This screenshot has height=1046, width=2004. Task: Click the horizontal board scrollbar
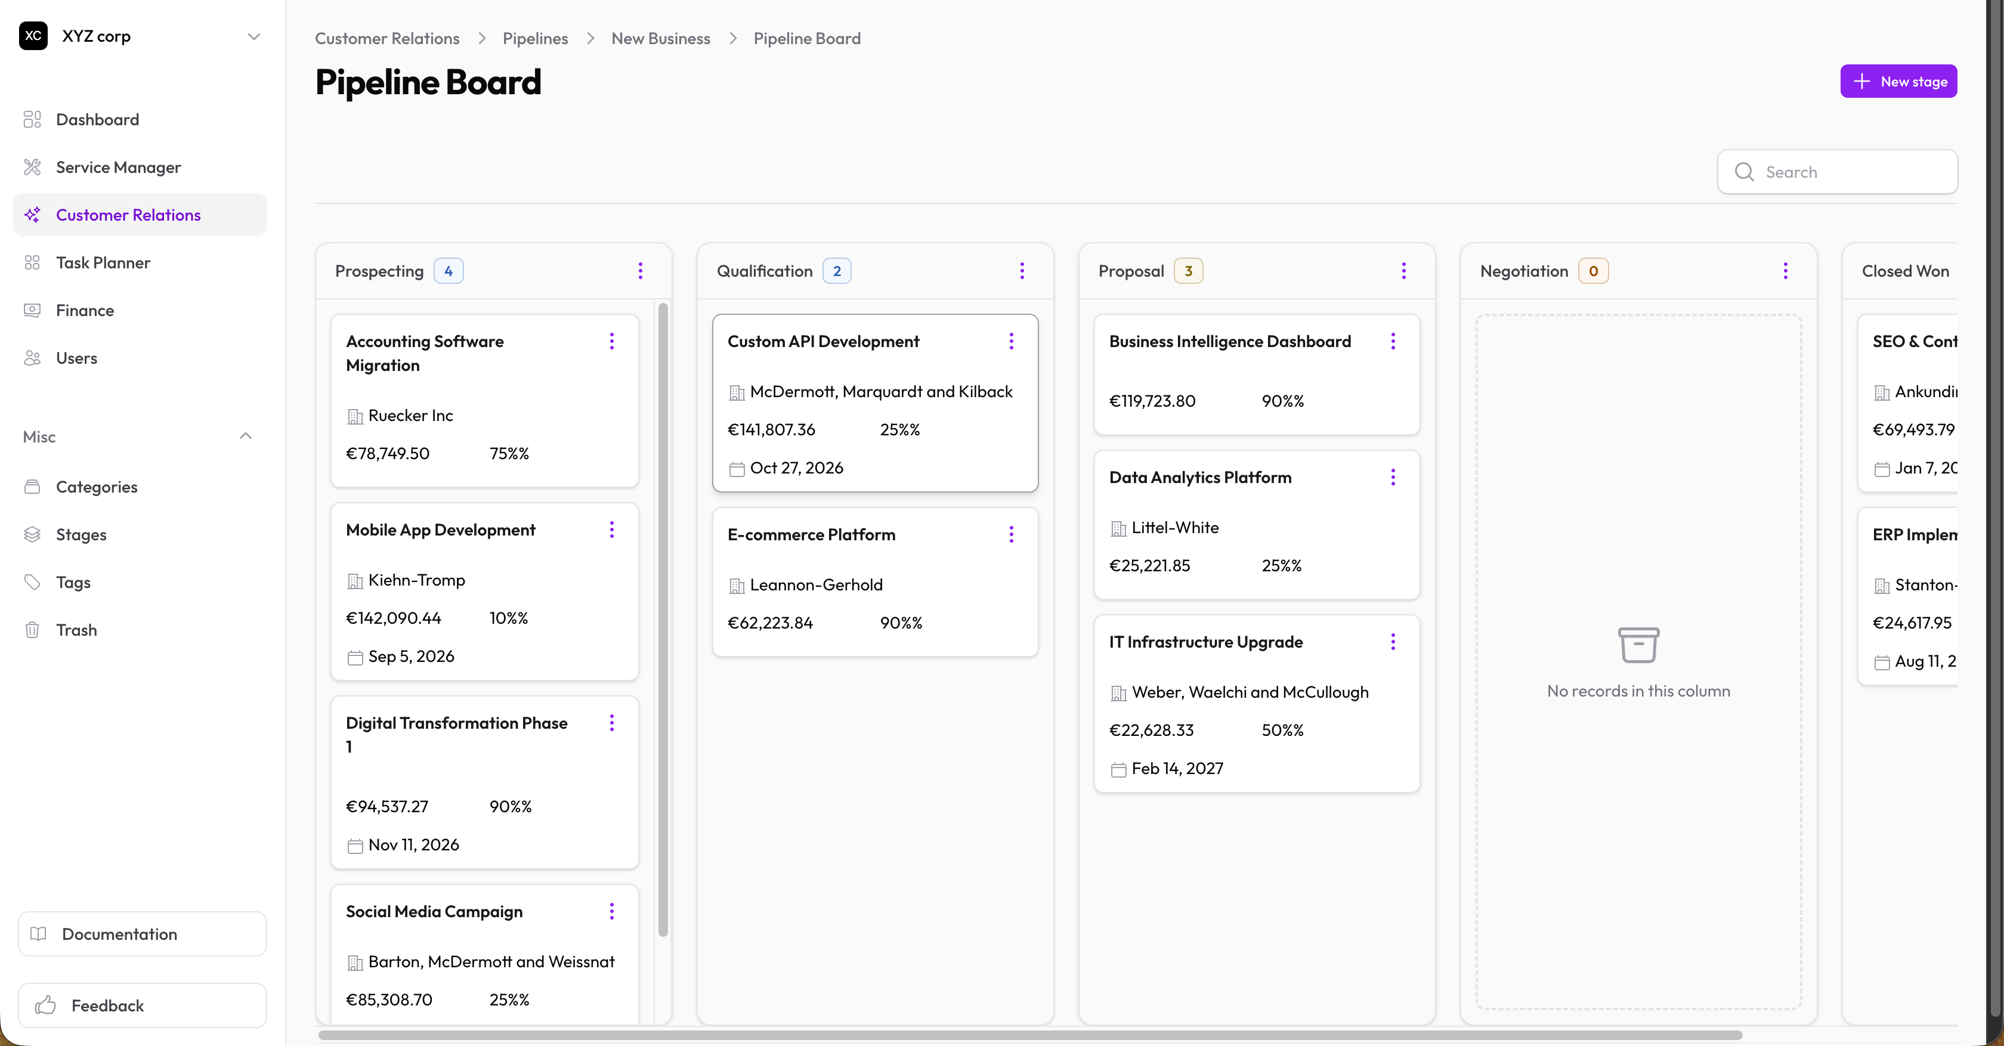pyautogui.click(x=1030, y=1035)
